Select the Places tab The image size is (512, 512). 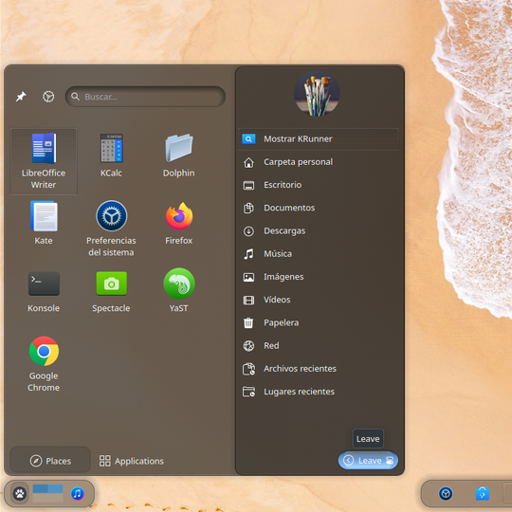[x=50, y=461]
